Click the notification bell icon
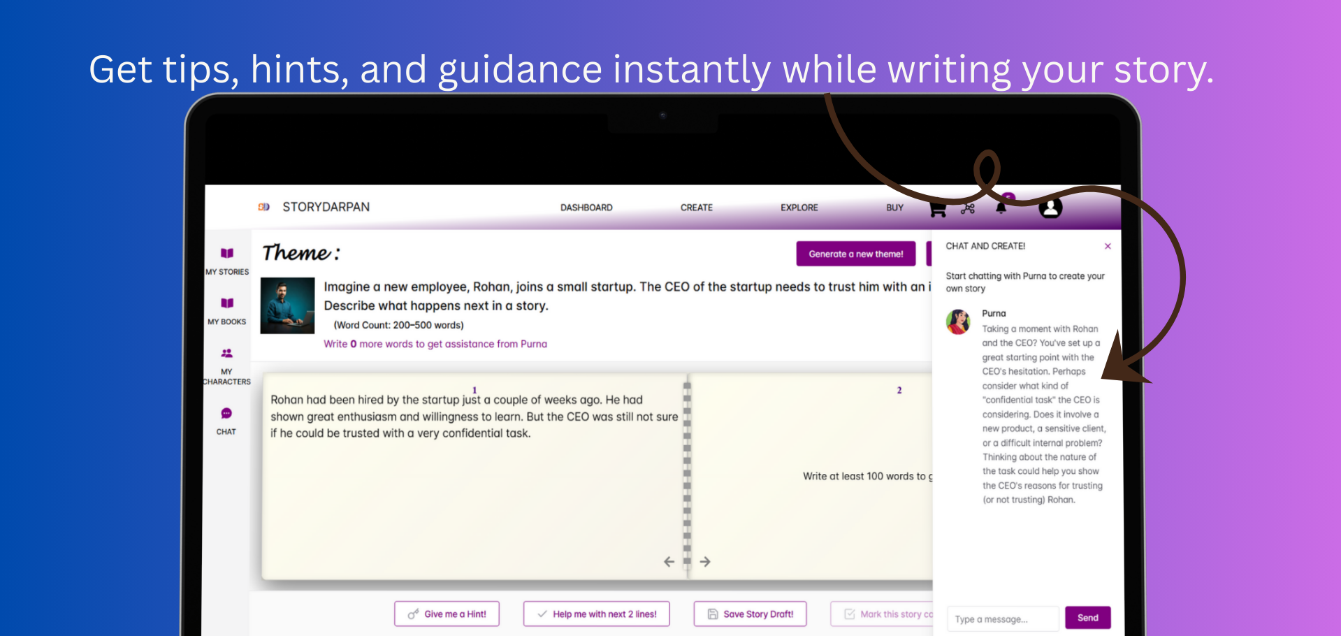This screenshot has width=1341, height=636. click(x=1001, y=208)
